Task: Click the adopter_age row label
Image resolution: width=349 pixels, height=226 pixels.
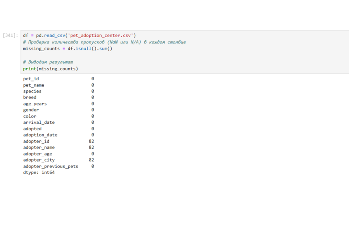Action: 38,154
